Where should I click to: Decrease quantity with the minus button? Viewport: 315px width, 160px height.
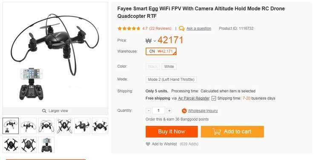[148, 111]
